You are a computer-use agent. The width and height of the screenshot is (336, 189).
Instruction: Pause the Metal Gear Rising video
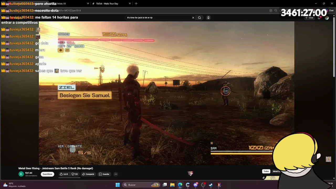(166, 93)
